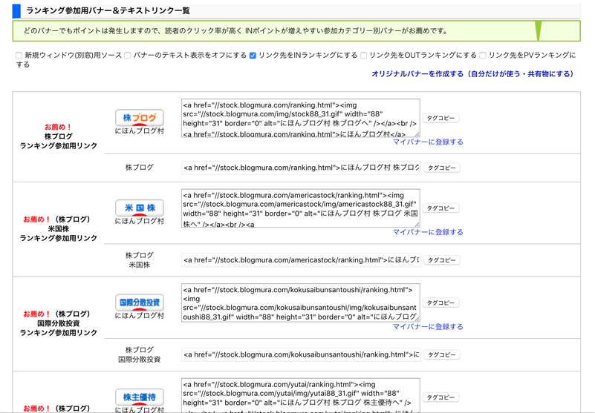The image size is (595, 413).
Task: Click the 株ブログ banner image
Action: click(x=140, y=118)
